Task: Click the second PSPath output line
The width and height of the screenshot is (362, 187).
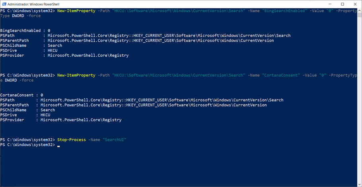Action: point(142,100)
